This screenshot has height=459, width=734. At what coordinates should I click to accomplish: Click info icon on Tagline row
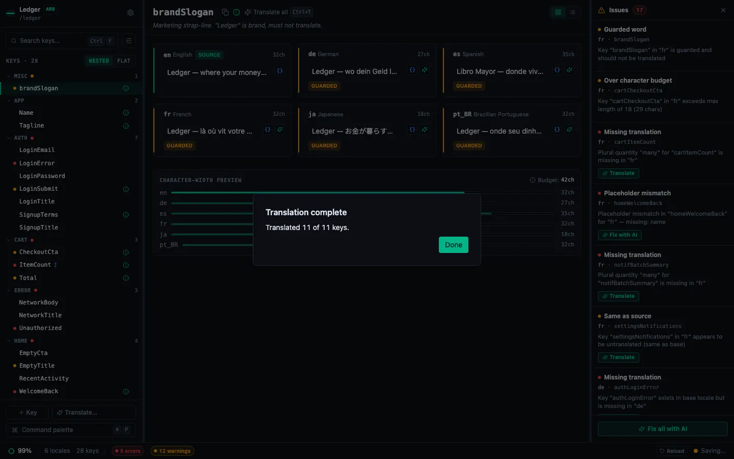point(126,126)
